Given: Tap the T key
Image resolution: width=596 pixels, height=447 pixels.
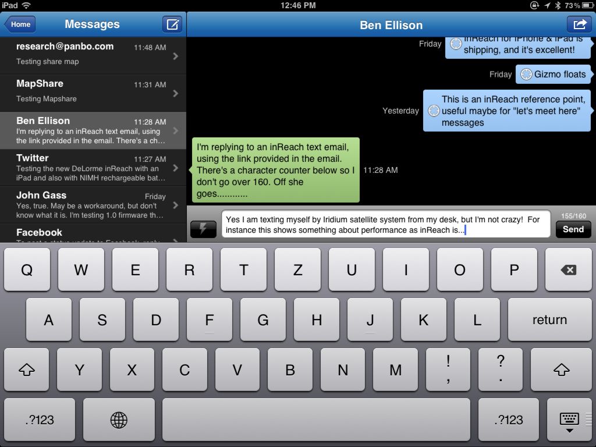Looking at the screenshot, I should click(x=244, y=270).
